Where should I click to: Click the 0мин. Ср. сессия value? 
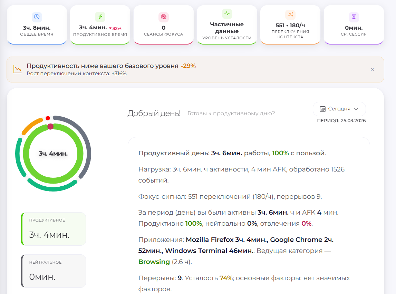tap(354, 28)
